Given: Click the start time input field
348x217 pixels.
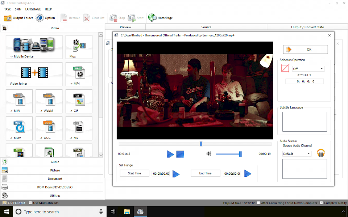Looking at the screenshot, I should point(161,174).
